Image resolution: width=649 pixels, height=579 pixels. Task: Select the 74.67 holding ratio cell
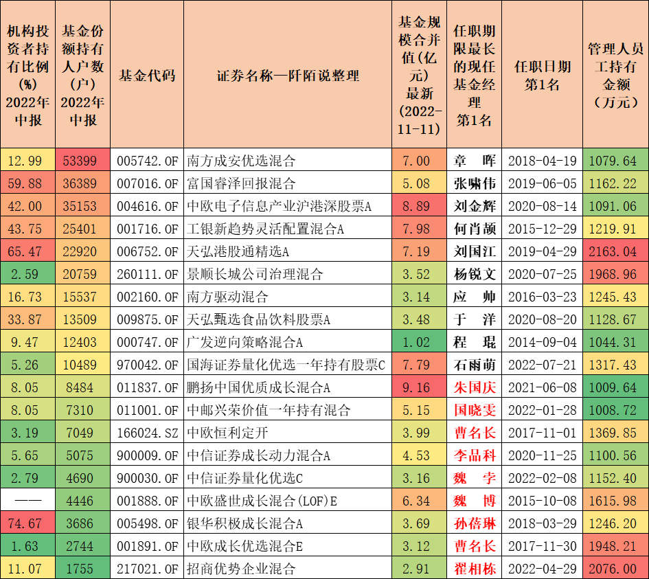click(x=27, y=521)
